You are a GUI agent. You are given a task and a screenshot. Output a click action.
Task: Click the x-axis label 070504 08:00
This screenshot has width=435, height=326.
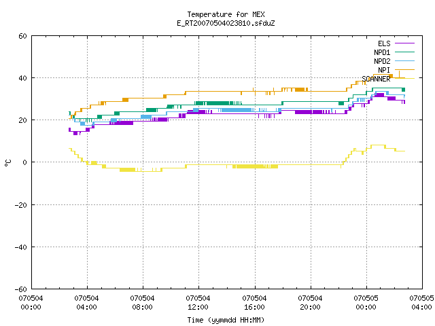[142, 303]
